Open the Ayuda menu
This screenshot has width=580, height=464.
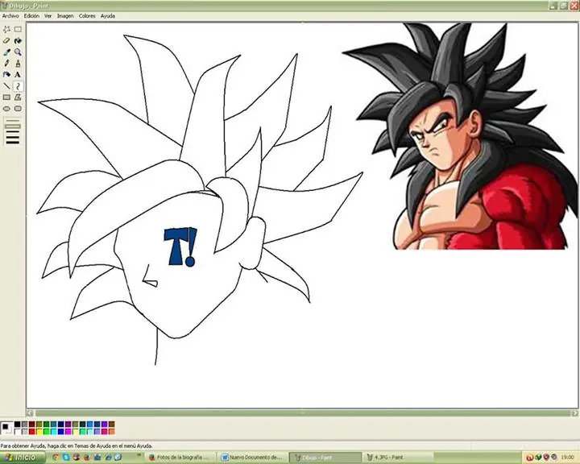click(x=108, y=16)
